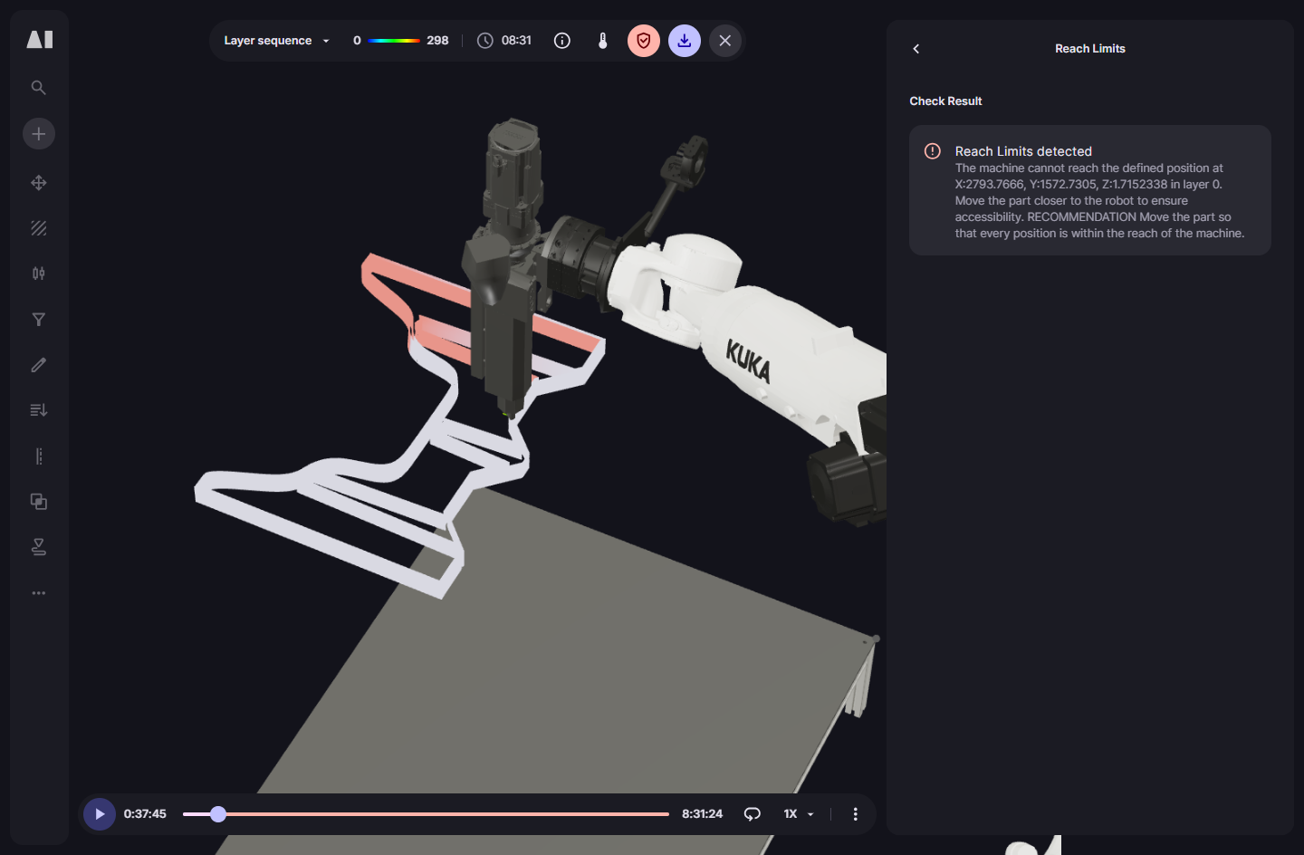Play the simulation
Screen dimensions: 1304x855
100,814
